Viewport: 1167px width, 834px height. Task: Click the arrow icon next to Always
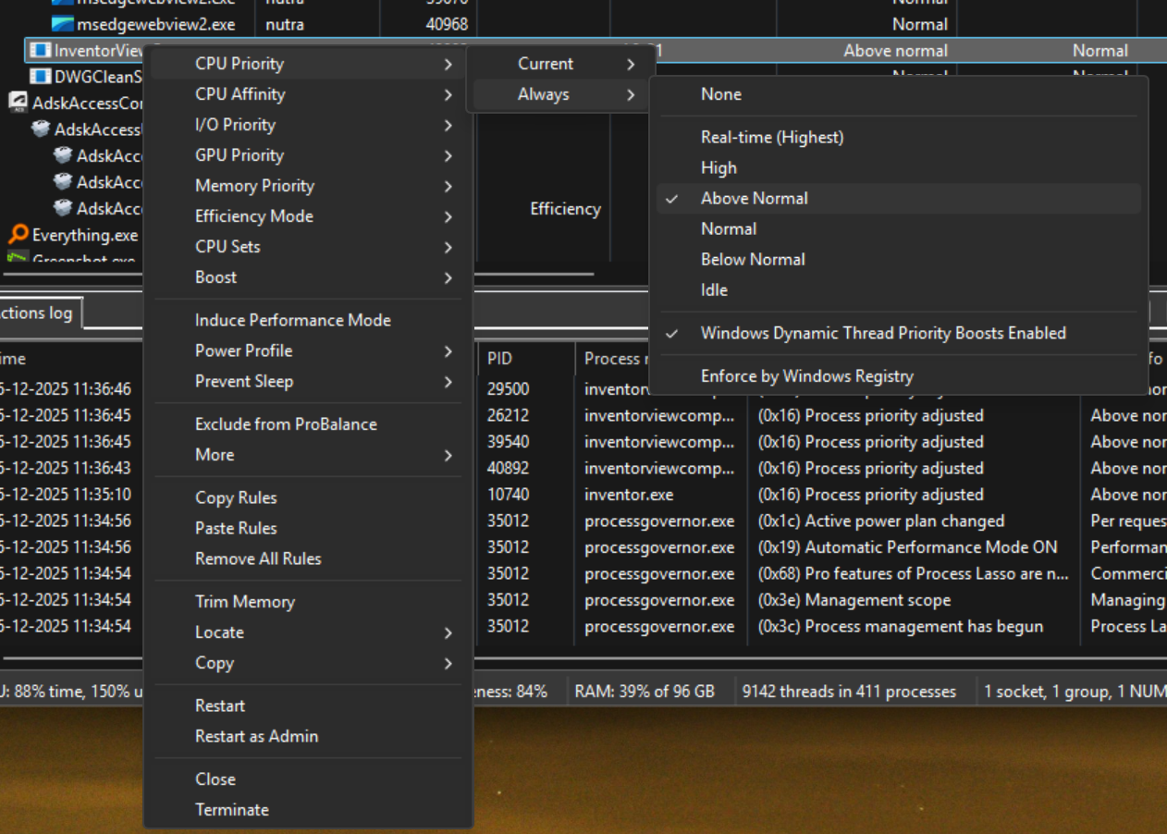click(x=631, y=95)
